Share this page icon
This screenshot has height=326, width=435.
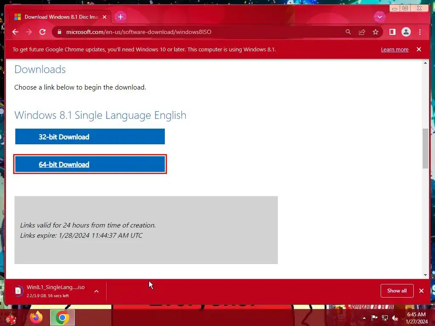(x=362, y=32)
